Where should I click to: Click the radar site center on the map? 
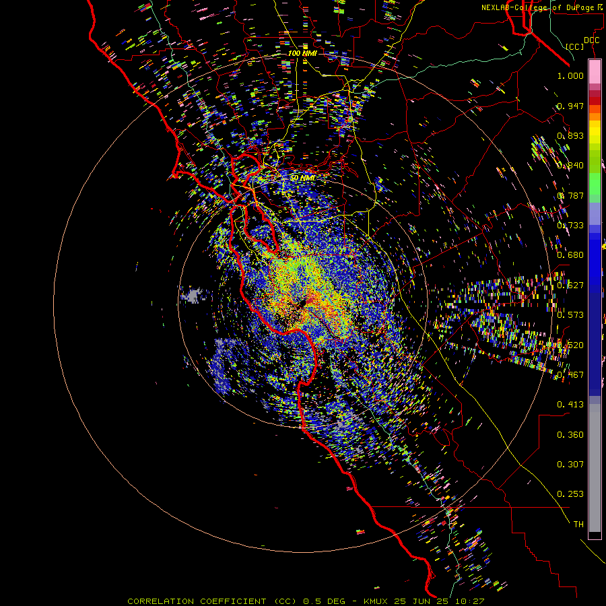click(302, 303)
